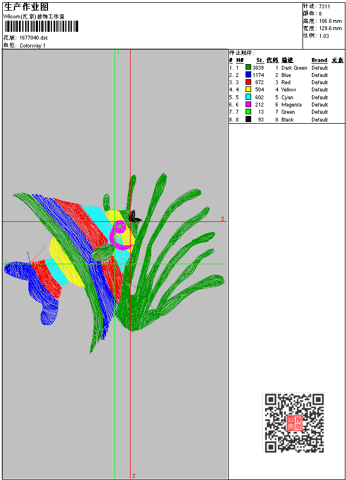Click the Black description text
The image size is (346, 480).
[x=287, y=120]
